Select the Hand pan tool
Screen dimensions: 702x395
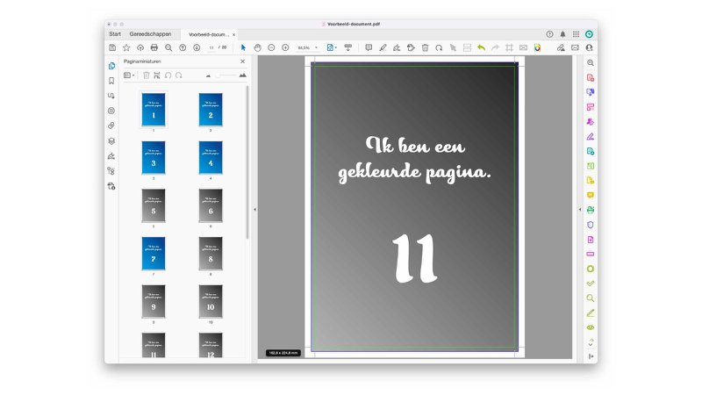click(257, 47)
